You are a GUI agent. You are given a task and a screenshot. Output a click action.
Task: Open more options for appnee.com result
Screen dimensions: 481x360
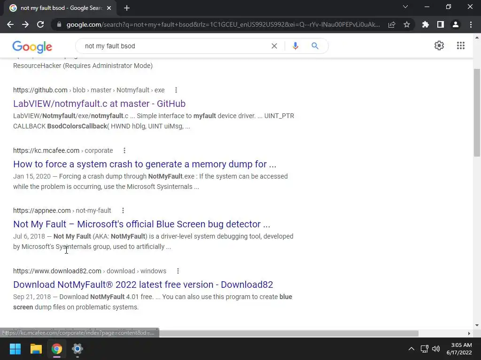pos(123,210)
